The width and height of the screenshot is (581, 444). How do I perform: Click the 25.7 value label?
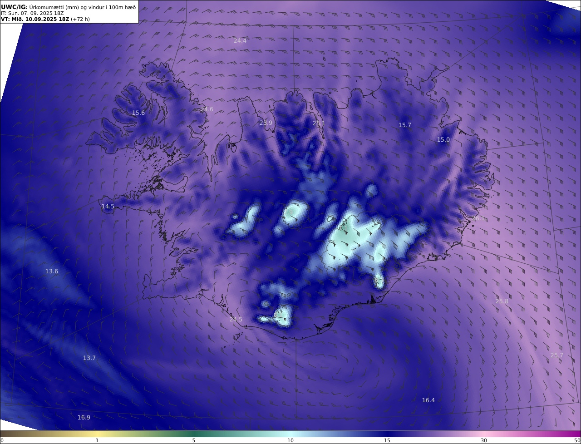[556, 355]
